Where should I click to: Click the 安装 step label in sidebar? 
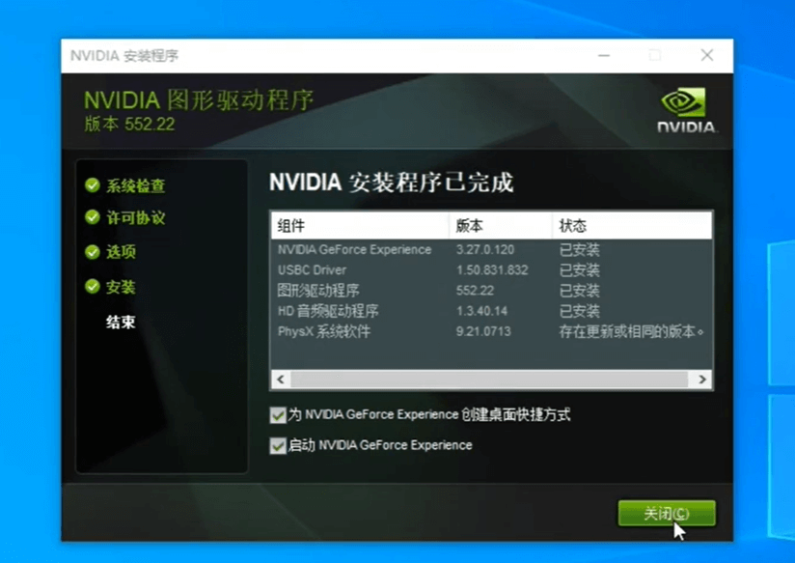120,287
